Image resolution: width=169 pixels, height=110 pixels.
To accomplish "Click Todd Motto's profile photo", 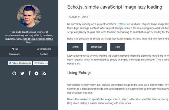I will pos(29,16).
